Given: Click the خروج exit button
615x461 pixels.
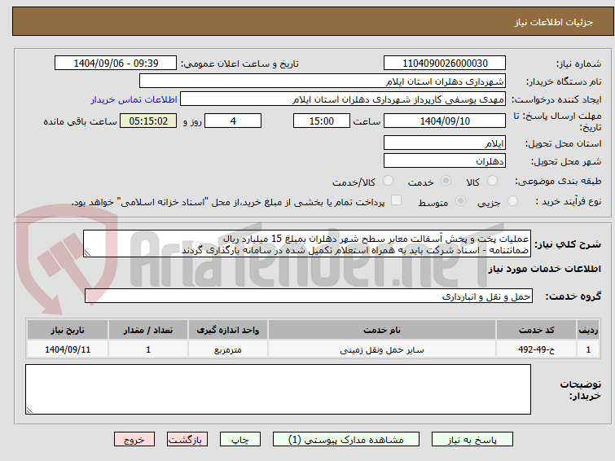Looking at the screenshot, I should pyautogui.click(x=134, y=440).
